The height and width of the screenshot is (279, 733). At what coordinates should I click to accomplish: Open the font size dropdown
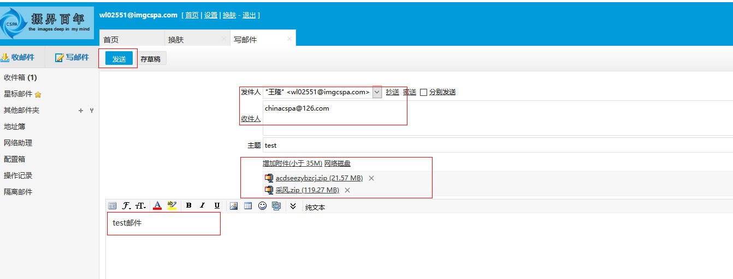coord(141,206)
